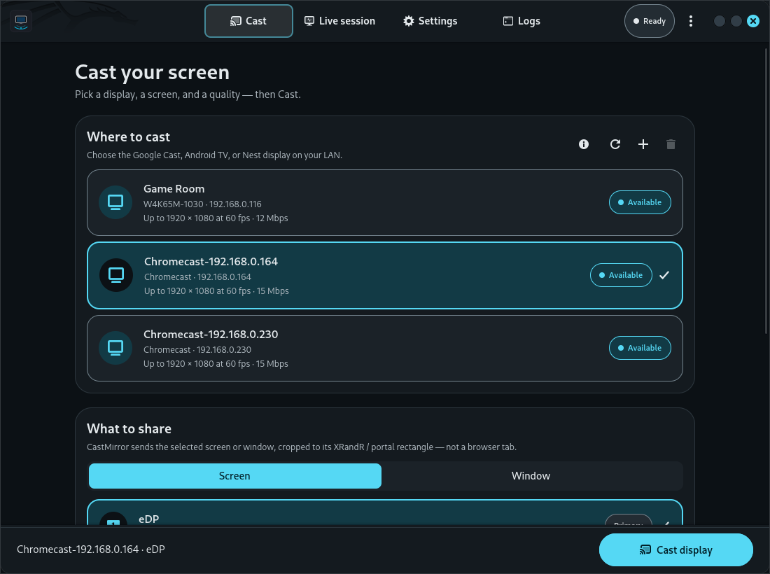
Task: Select the Game Room device card
Action: coord(384,202)
